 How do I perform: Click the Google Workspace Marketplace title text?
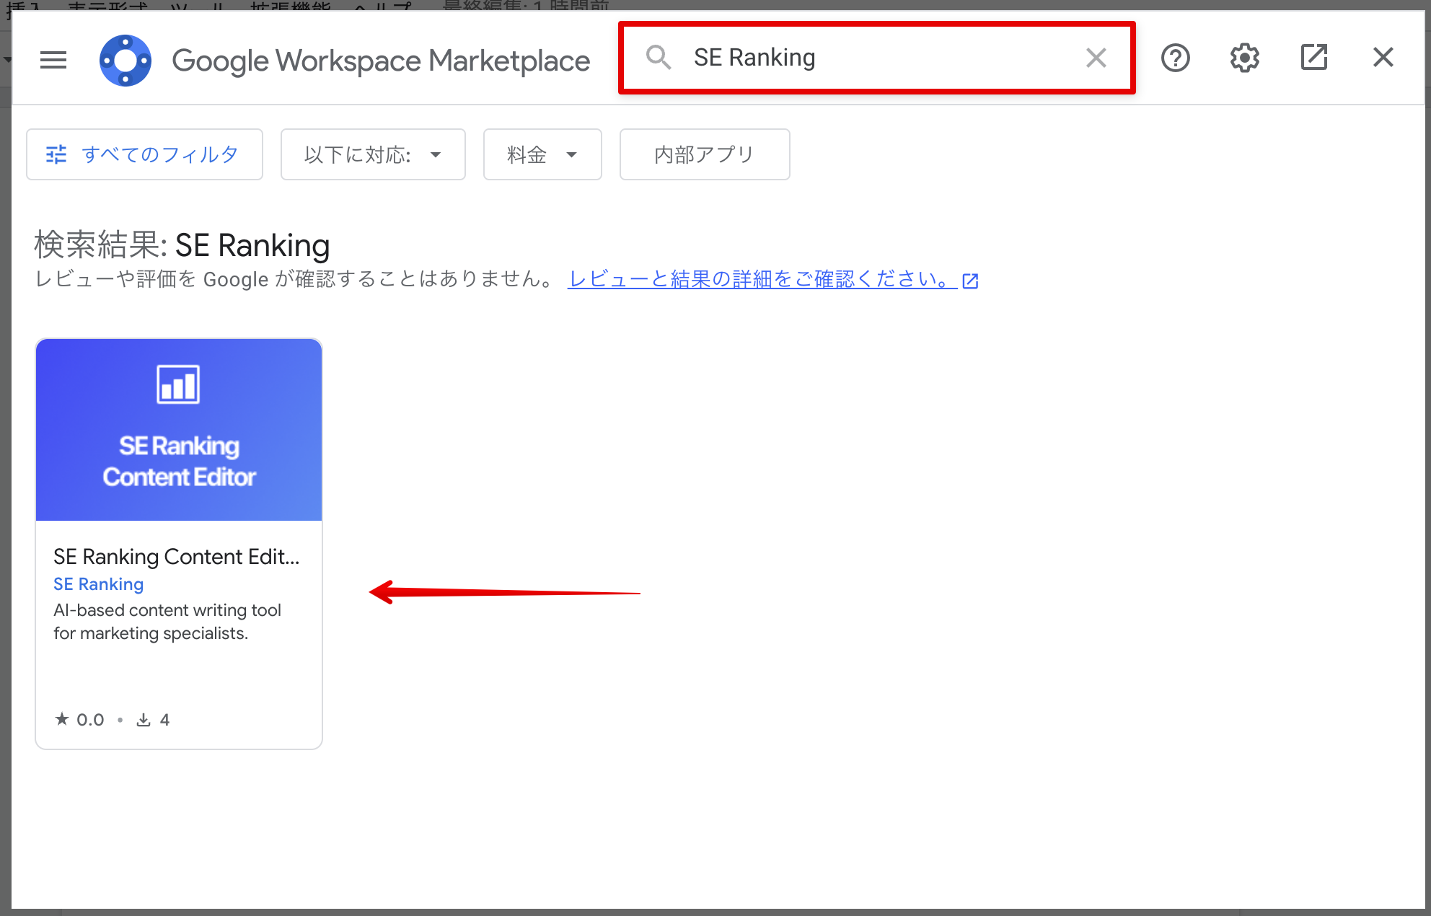(x=381, y=61)
